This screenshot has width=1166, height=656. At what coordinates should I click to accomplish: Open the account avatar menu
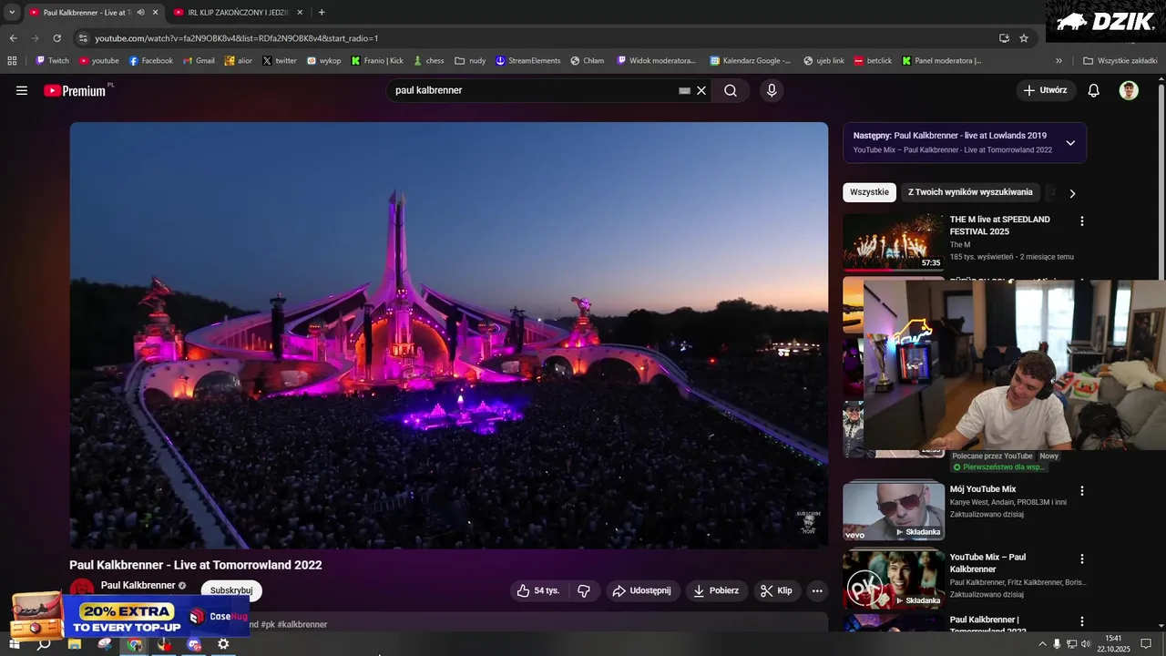(x=1129, y=90)
